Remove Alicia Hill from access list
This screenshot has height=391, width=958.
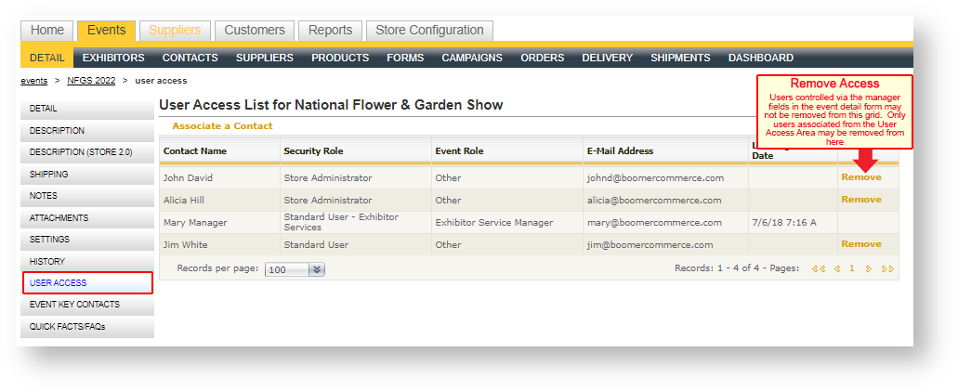point(860,200)
